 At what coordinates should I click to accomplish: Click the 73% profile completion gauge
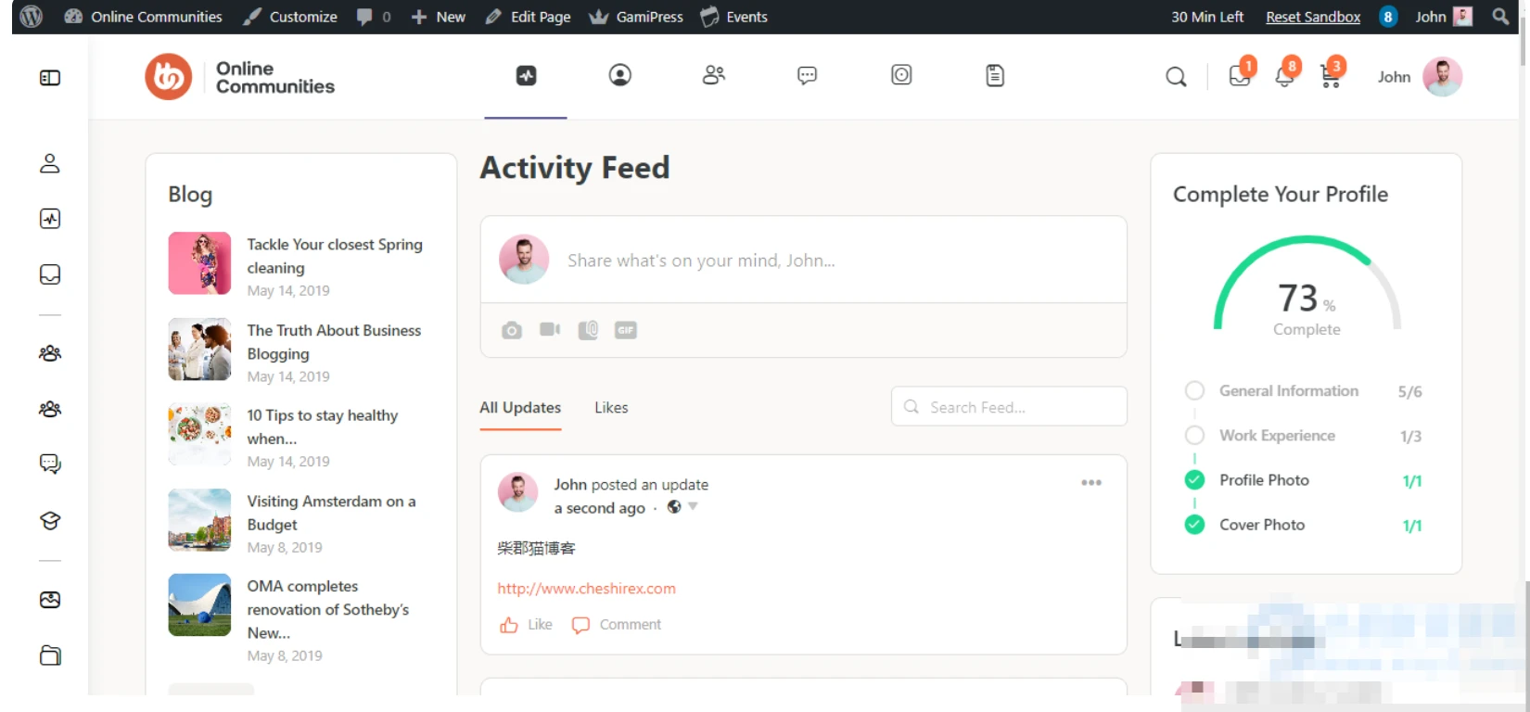(1307, 286)
